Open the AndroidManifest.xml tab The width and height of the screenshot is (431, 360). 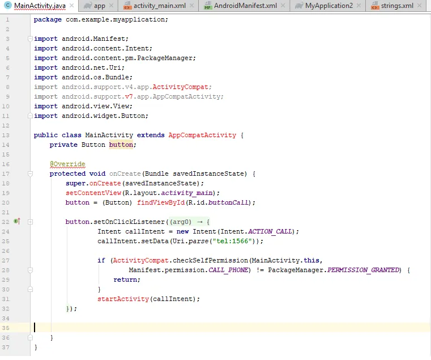[245, 6]
